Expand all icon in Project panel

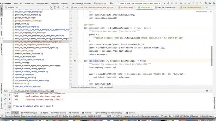tap(55, 7)
